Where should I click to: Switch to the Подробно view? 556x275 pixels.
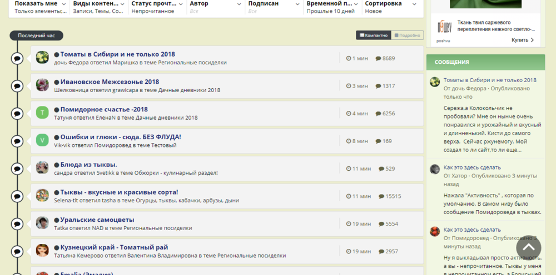(x=407, y=35)
